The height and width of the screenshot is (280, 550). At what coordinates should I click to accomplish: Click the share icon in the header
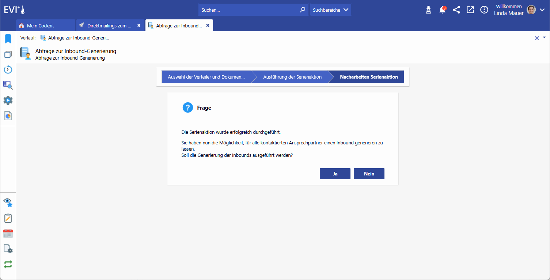(456, 10)
